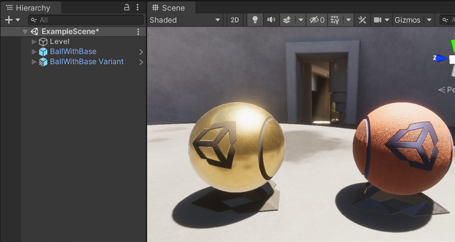
Task: Toggle scene lighting lightbulb icon
Action: 255,20
